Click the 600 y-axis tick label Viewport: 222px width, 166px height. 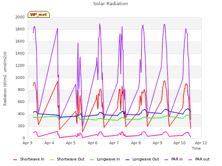(x=21, y=102)
